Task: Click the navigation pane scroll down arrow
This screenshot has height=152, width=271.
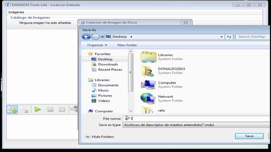Action: tap(131, 111)
